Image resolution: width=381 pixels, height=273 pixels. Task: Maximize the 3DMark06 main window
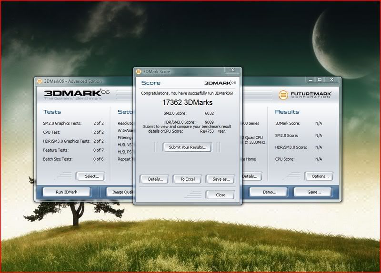[320, 80]
